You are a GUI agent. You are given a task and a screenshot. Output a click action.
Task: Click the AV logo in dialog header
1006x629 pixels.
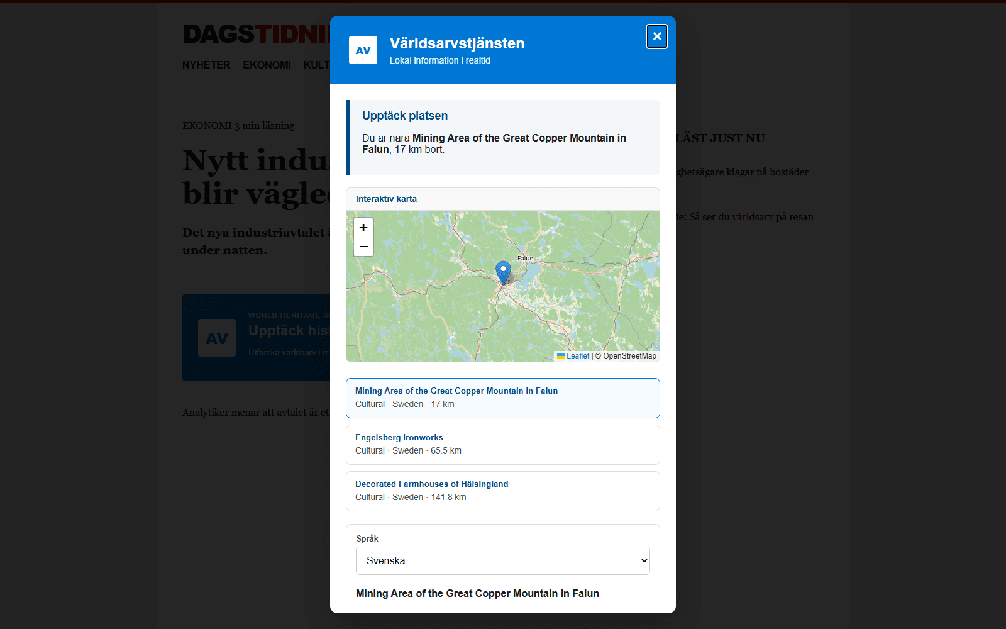coord(363,50)
